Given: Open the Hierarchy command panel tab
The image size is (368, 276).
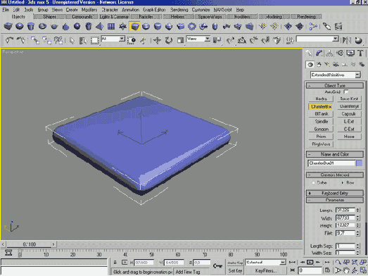Looking at the screenshot, I should [x=329, y=54].
